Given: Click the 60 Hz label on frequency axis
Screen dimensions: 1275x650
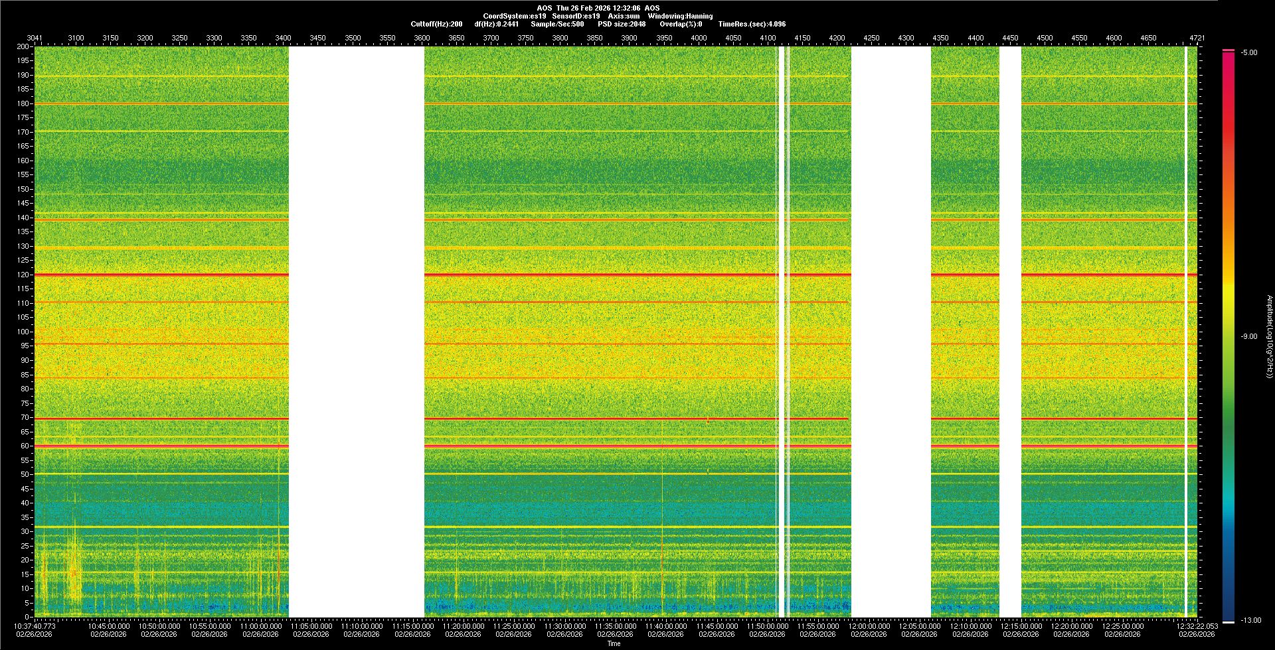Looking at the screenshot, I should pos(25,446).
